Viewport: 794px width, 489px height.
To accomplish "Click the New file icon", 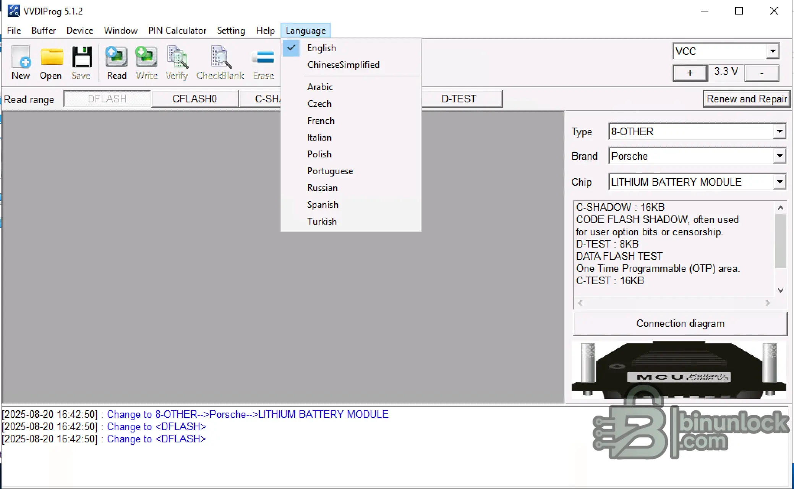I will tap(21, 57).
